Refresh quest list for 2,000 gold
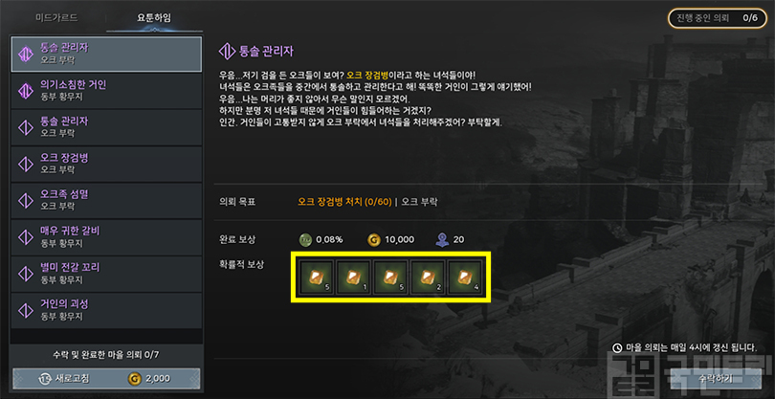 (x=106, y=379)
